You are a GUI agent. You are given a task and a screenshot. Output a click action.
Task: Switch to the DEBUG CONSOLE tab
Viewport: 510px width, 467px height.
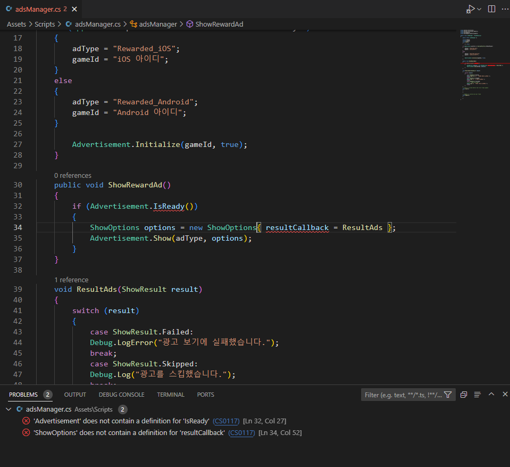[x=122, y=395]
